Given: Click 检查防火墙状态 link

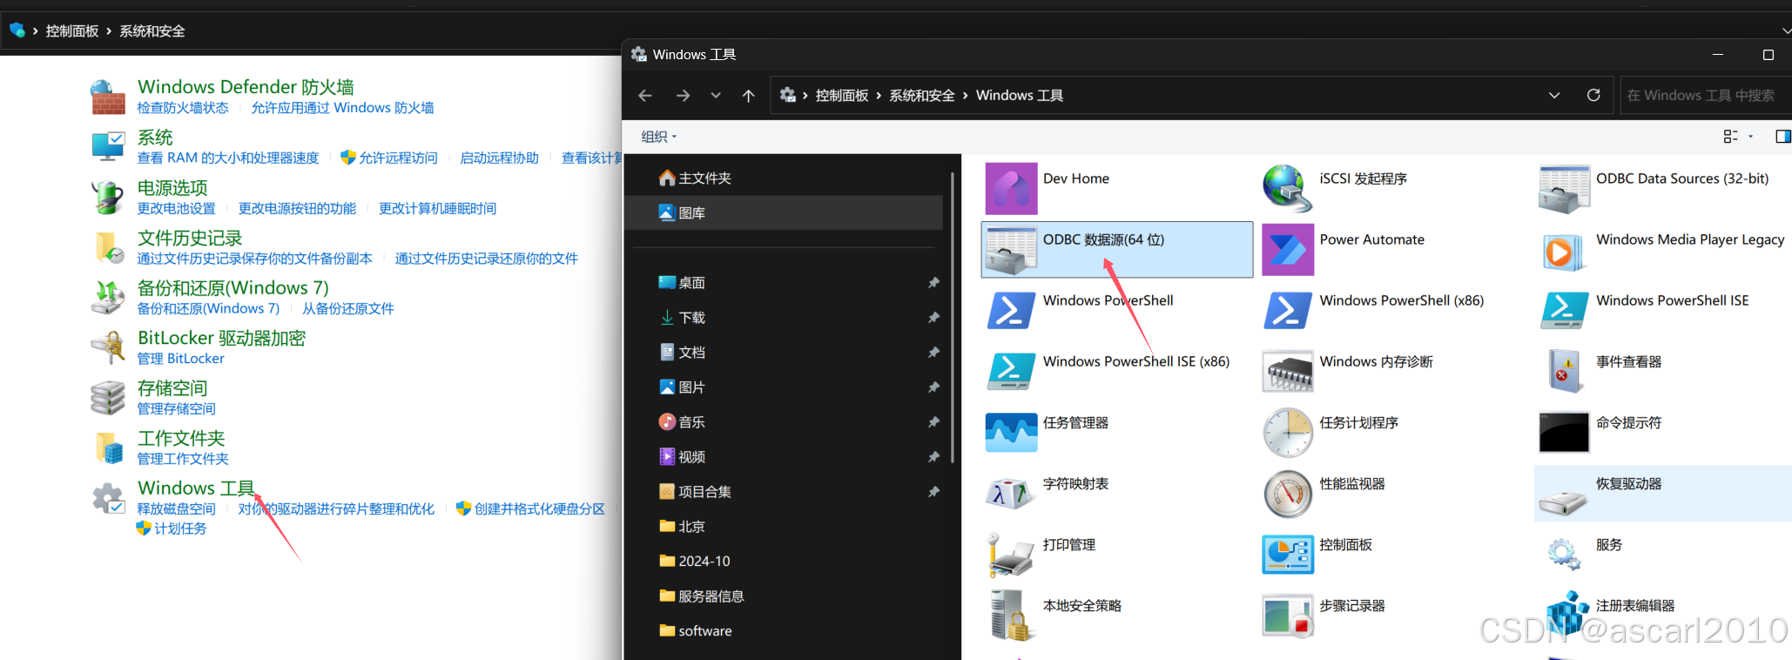Looking at the screenshot, I should tap(183, 108).
